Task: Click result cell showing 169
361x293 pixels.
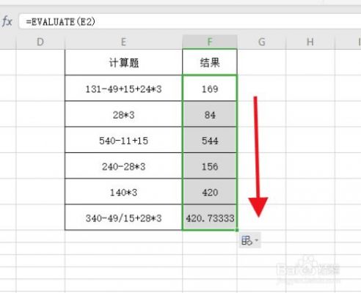Action: coord(210,89)
